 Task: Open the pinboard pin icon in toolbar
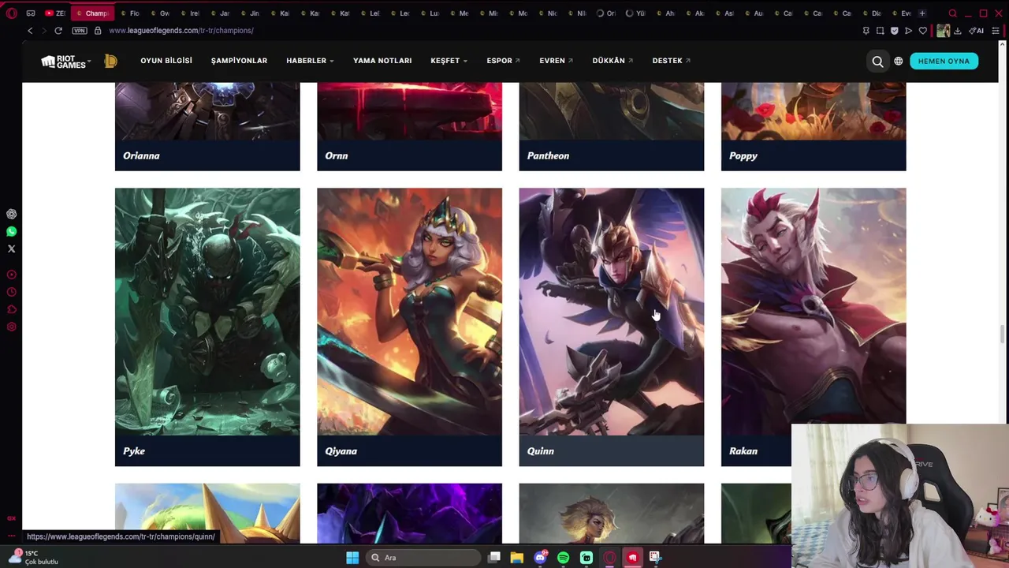(866, 31)
